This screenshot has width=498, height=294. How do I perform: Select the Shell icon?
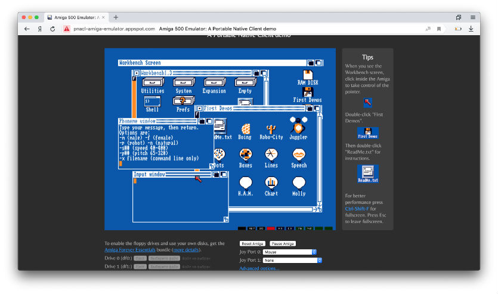click(x=152, y=102)
